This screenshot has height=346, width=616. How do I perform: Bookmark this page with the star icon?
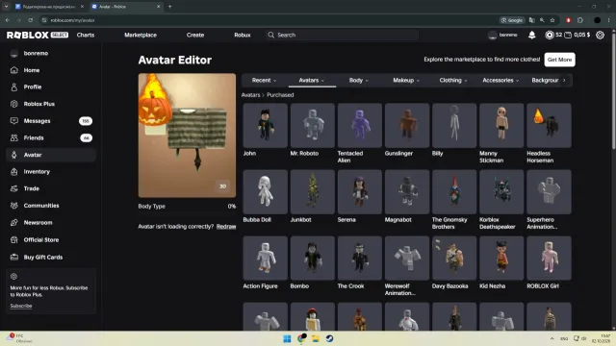point(552,20)
